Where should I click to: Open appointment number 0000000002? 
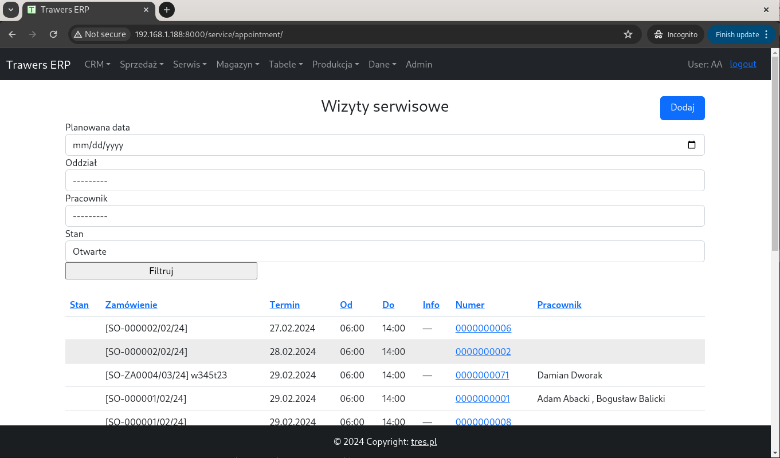click(483, 352)
